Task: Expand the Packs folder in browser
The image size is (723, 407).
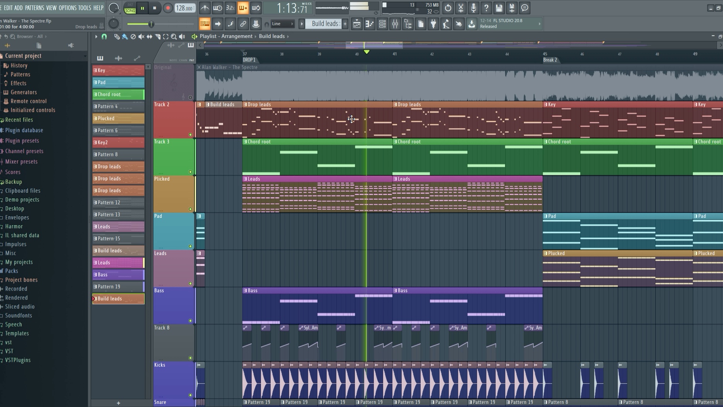Action: (x=12, y=271)
